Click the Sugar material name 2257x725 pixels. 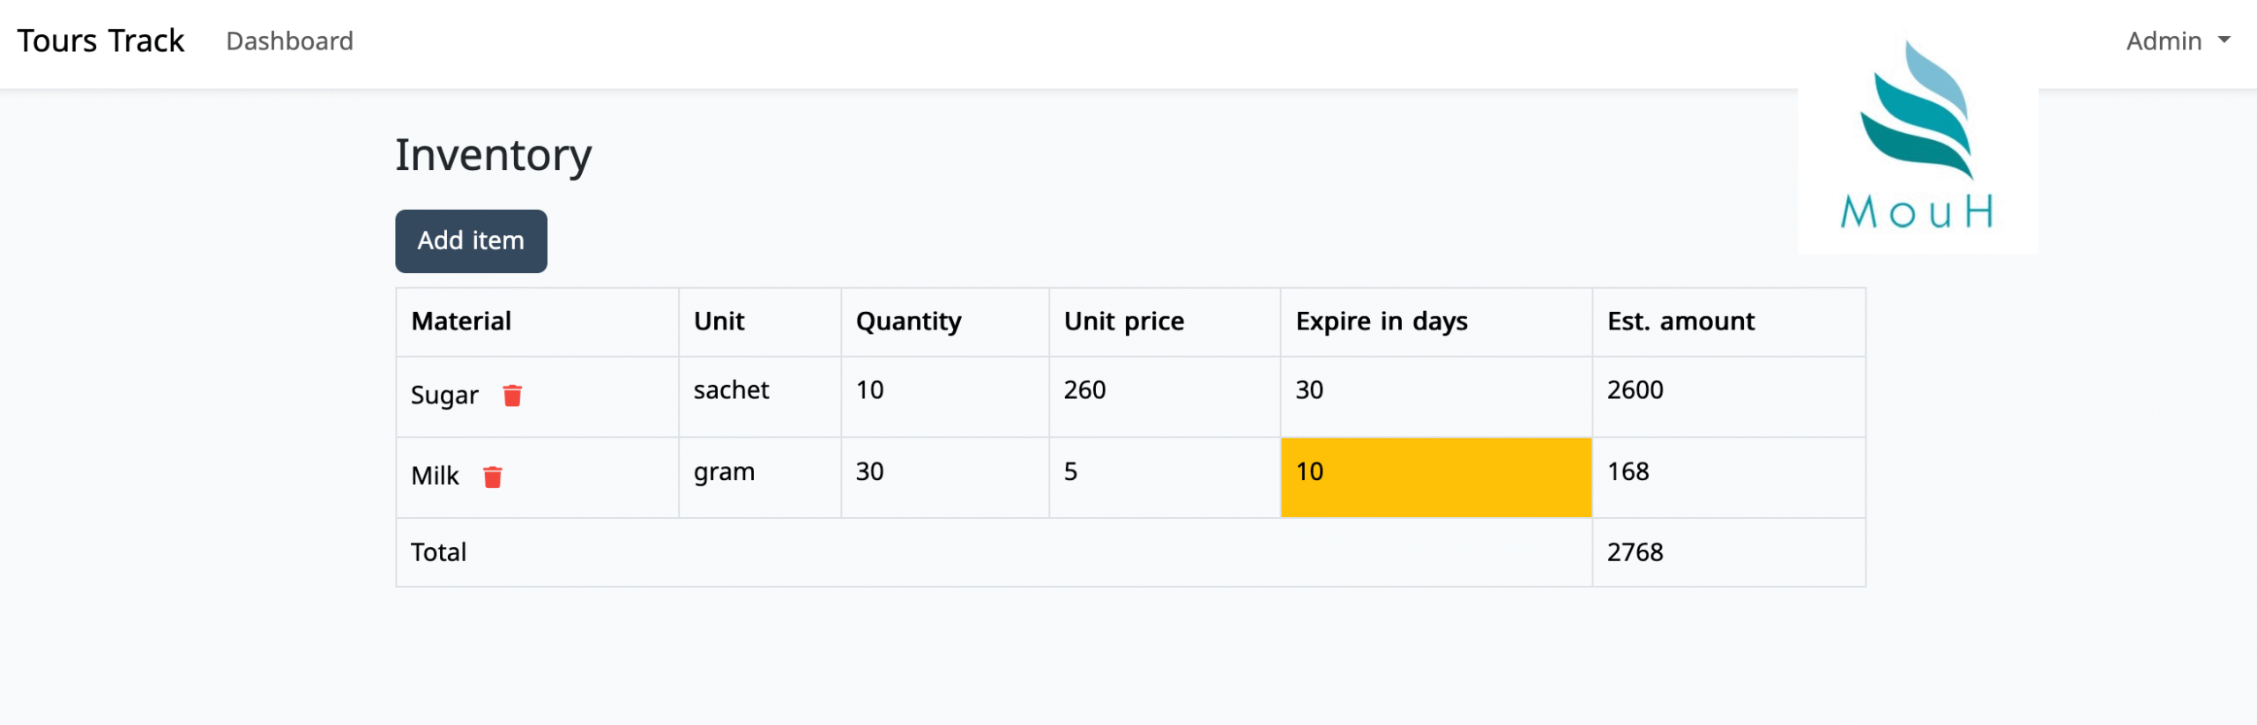pyautogui.click(x=444, y=396)
